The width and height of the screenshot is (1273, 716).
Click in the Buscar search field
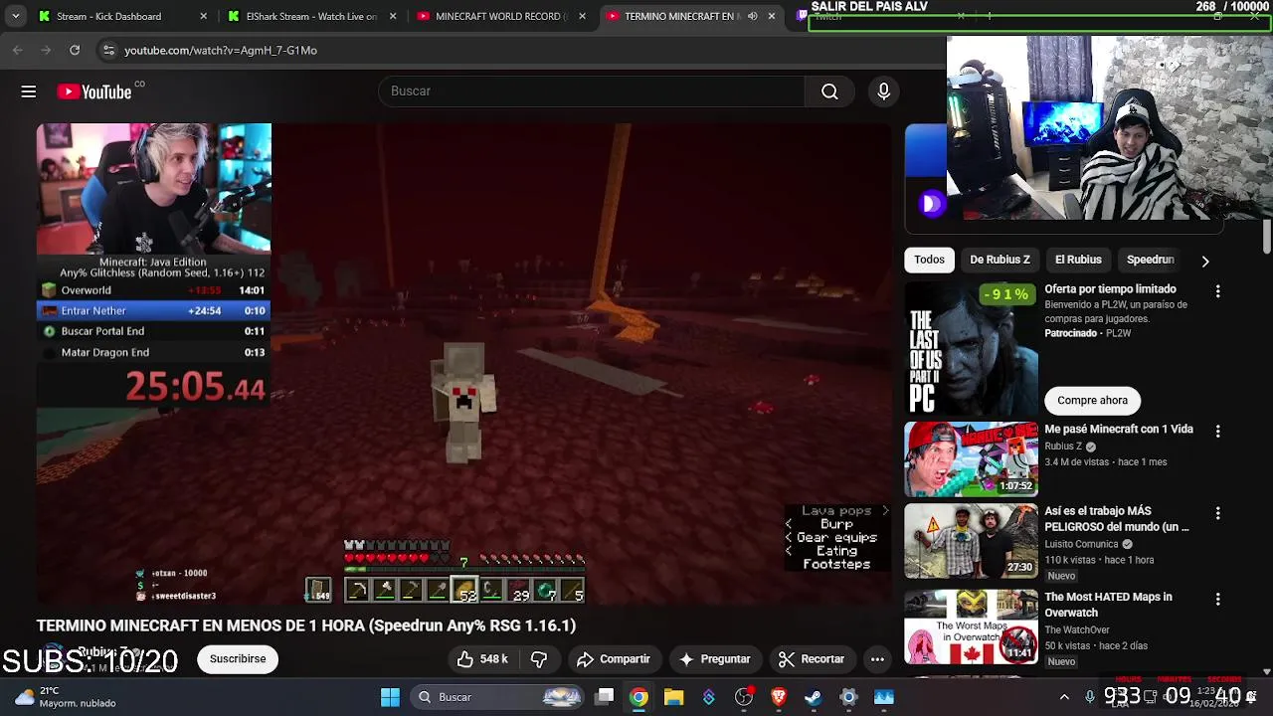[x=592, y=91]
